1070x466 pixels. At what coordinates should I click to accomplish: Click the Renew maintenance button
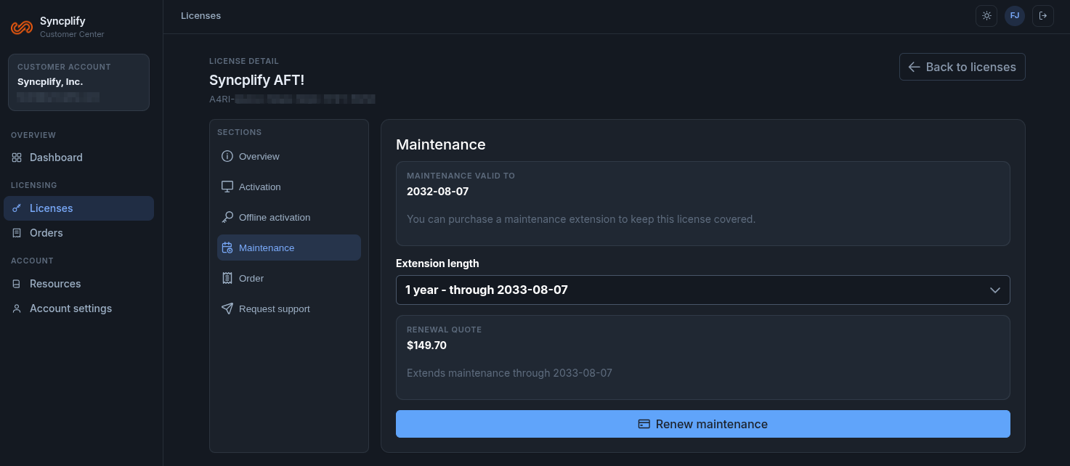tap(702, 424)
